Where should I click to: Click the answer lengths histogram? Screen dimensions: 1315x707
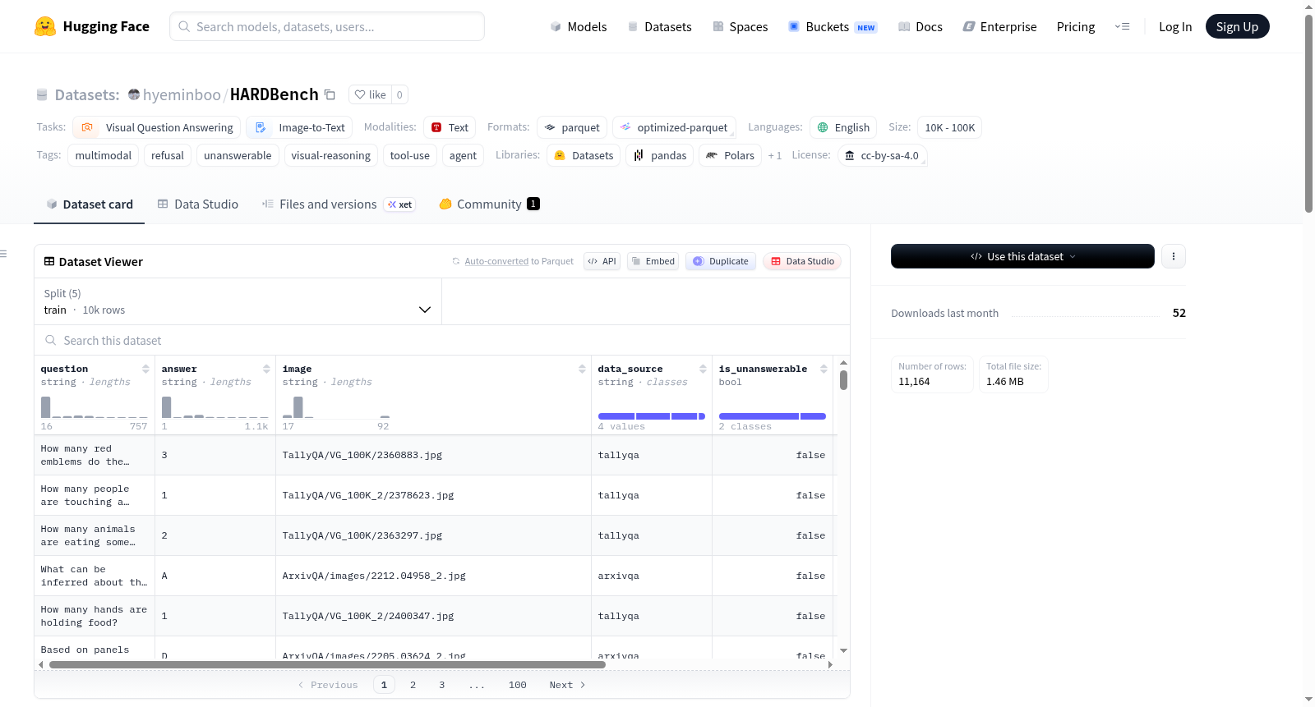click(215, 406)
